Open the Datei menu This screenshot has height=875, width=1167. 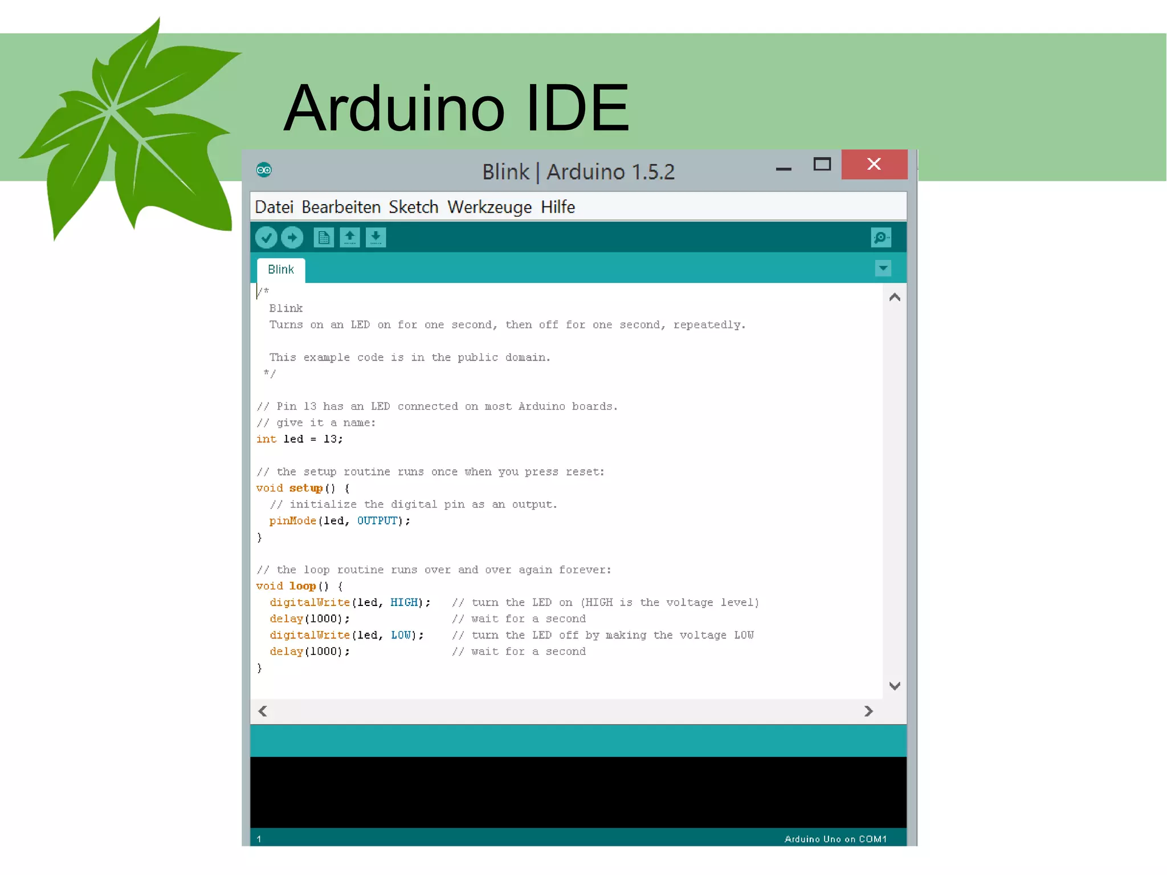[x=274, y=207]
